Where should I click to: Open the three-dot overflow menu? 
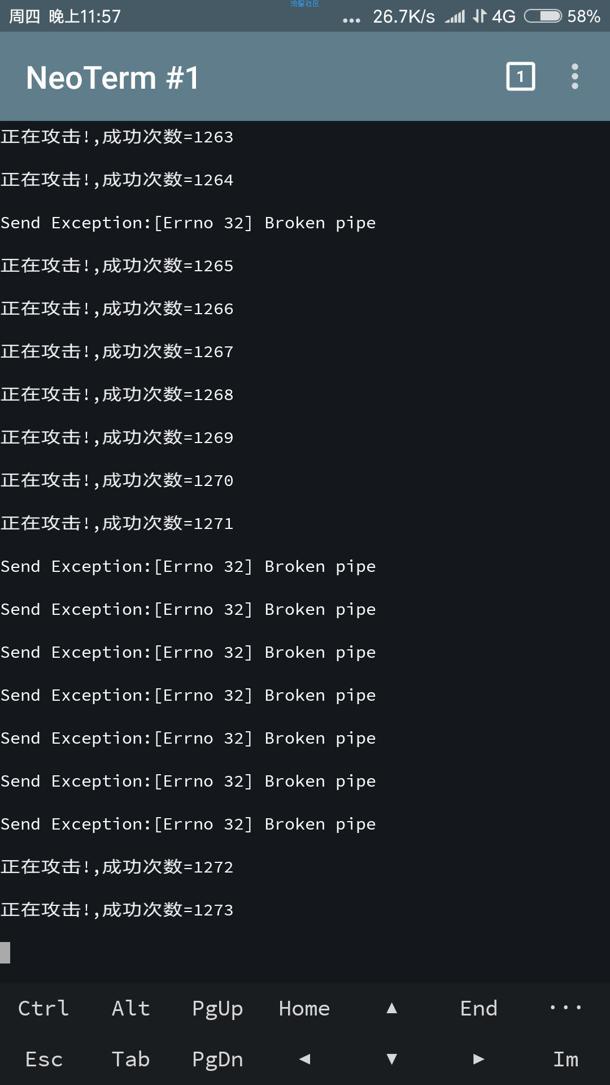575,76
